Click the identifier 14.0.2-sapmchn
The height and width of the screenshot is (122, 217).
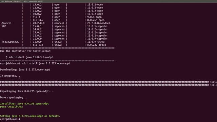click(x=97, y=29)
